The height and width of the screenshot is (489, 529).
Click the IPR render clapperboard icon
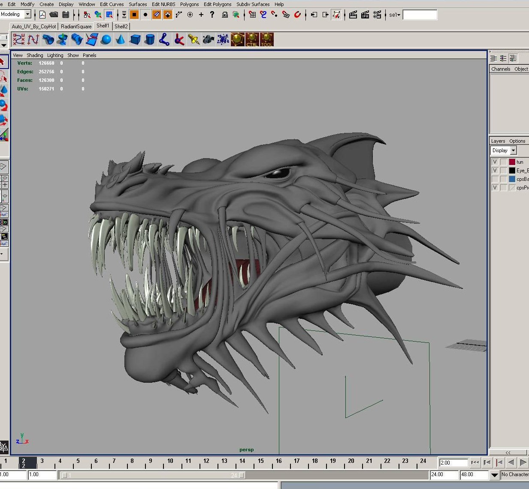(365, 15)
